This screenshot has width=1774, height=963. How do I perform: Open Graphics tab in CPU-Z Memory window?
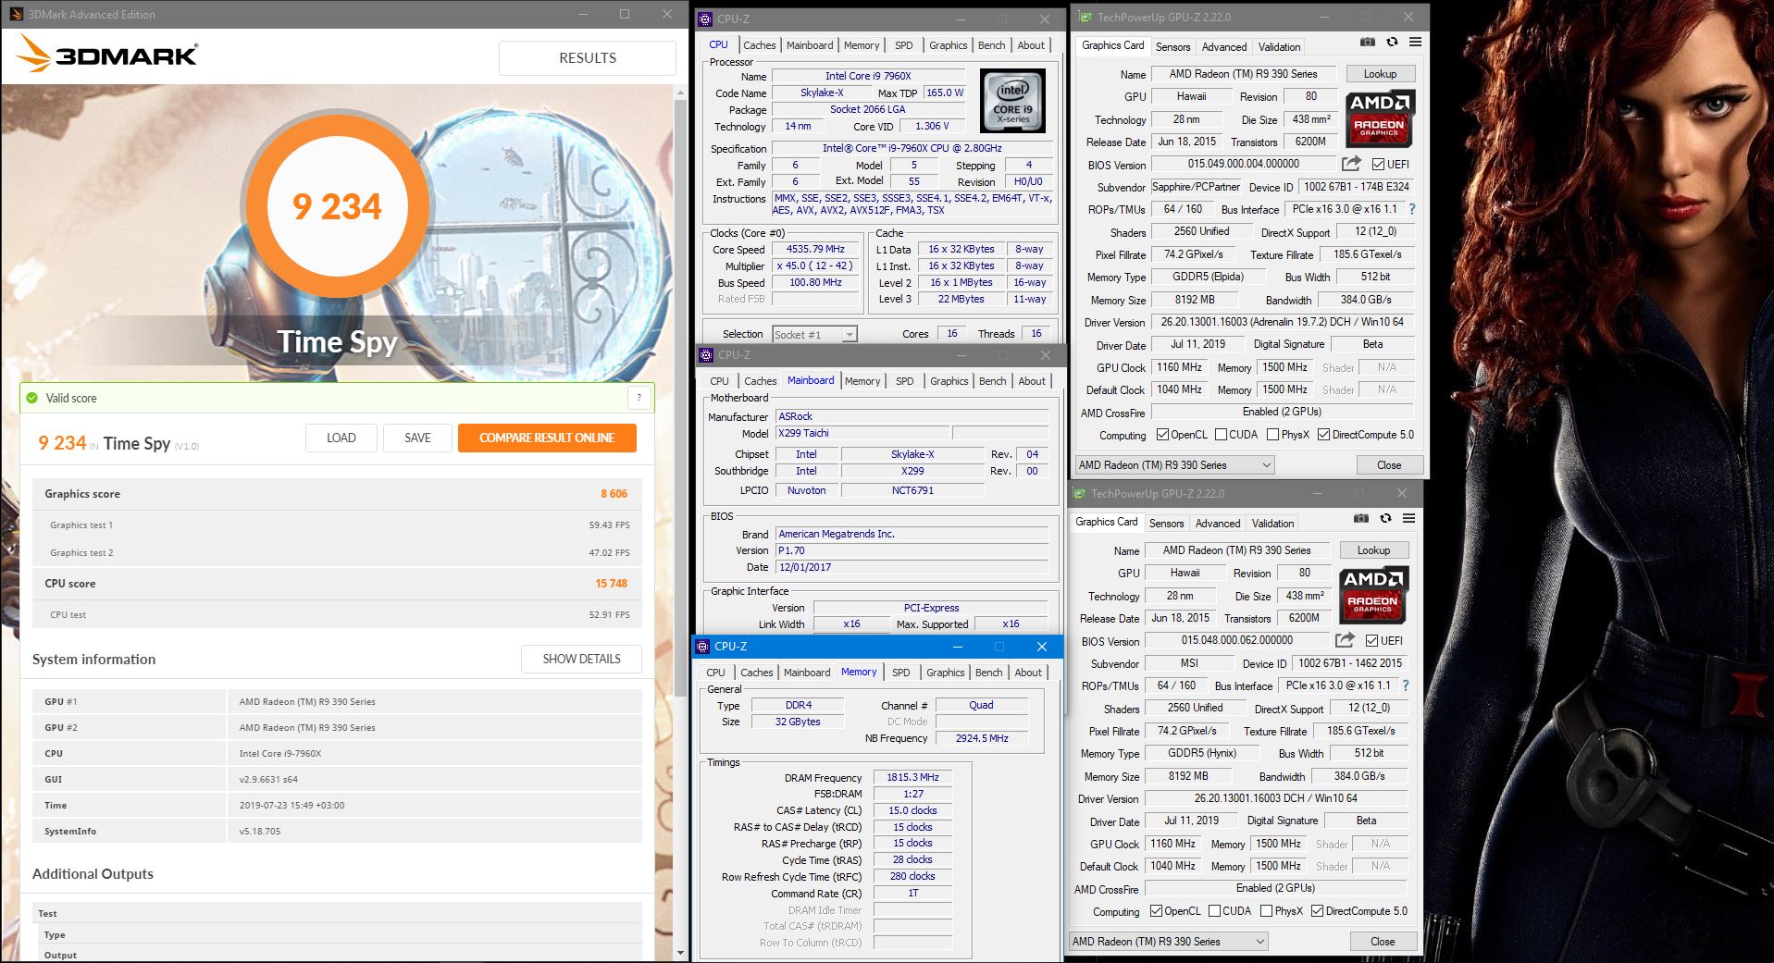[945, 673]
